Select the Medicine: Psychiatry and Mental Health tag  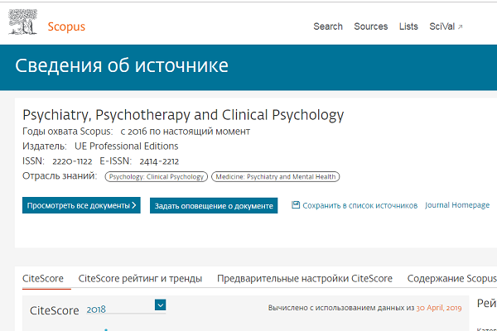click(276, 177)
